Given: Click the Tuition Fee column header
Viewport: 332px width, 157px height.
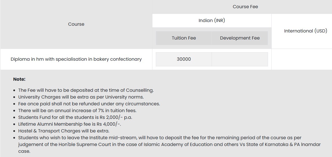Looking at the screenshot, I should (184, 38).
